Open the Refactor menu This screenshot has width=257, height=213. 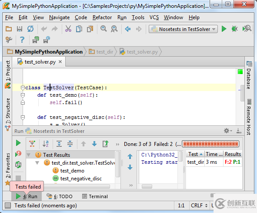point(102,17)
